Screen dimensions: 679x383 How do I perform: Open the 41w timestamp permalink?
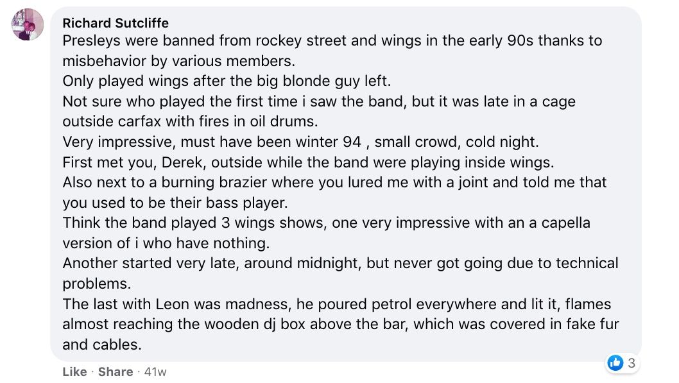point(155,371)
